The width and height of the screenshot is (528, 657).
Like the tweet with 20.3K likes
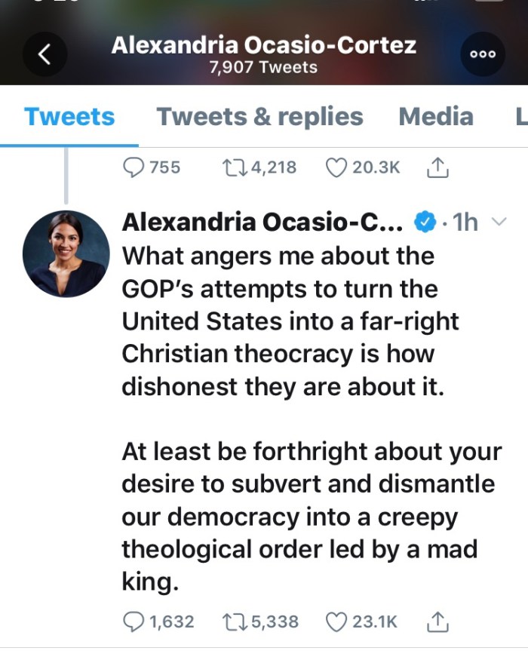336,167
